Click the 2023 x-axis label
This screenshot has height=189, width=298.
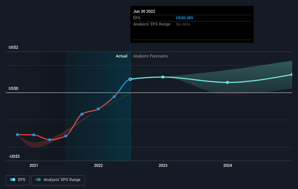(x=163, y=165)
